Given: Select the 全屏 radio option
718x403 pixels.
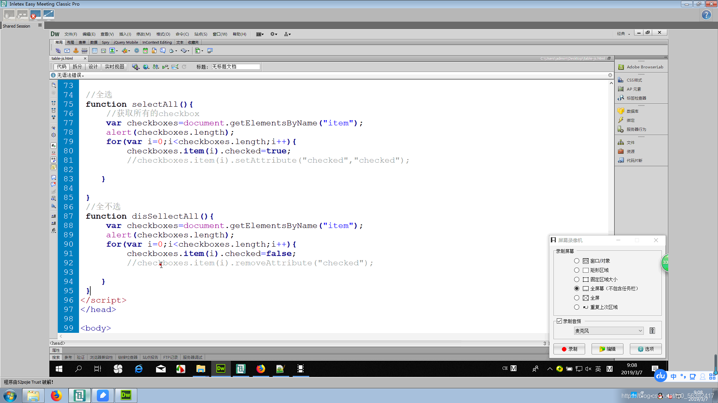Looking at the screenshot, I should 577,298.
